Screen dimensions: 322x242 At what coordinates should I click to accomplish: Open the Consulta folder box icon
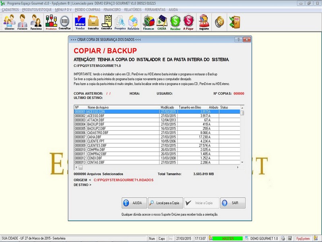tap(93, 22)
